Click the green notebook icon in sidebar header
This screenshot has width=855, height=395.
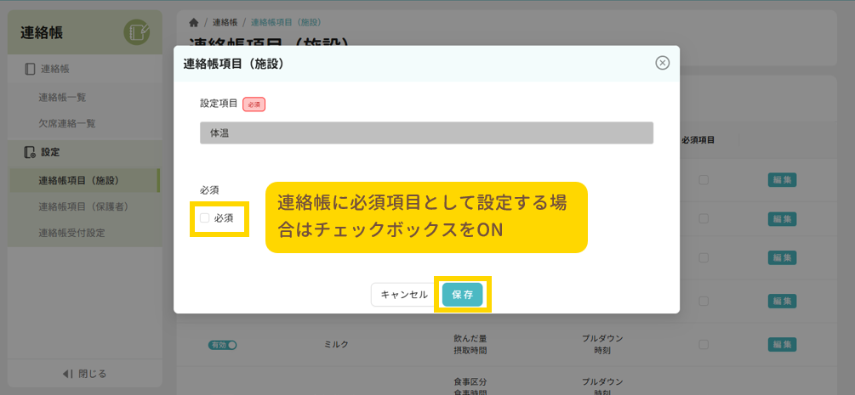point(136,33)
